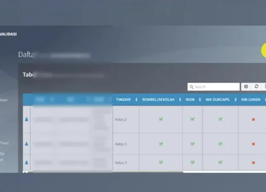Viewport: 266px width, 192px height.
Task: Click the red X under NIK GANDA for Kelas 2
Action: pyautogui.click(x=253, y=120)
